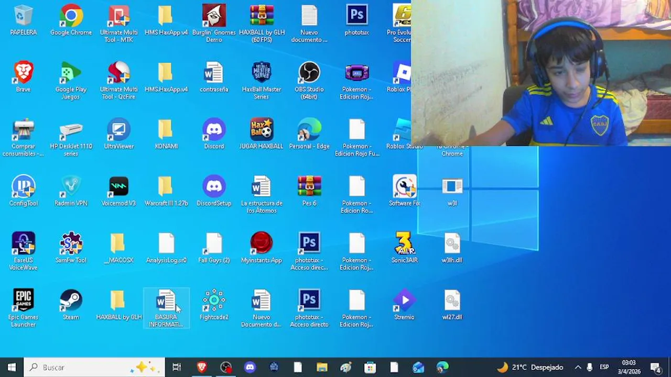Open the notification center

(x=656, y=367)
